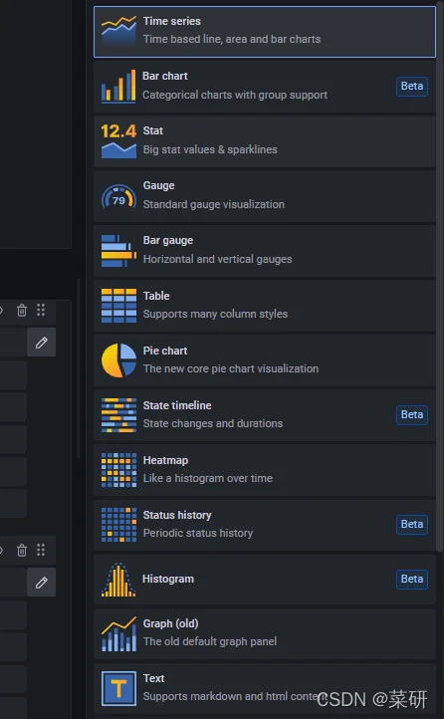Click the upper pencil edit button
This screenshot has height=719, width=444.
coord(41,343)
